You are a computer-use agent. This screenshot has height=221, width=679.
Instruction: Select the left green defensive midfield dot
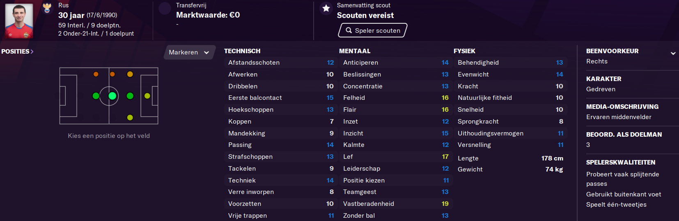coord(96,96)
